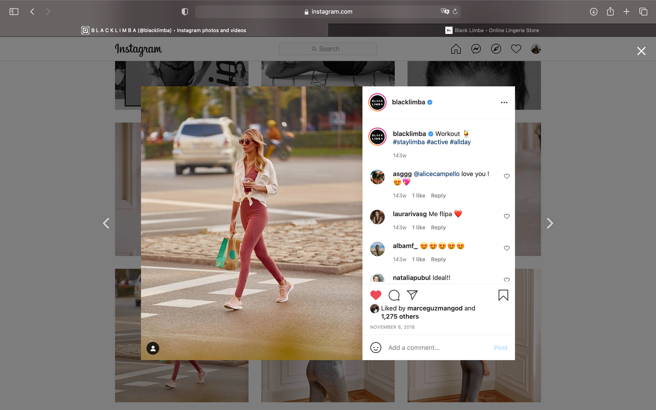This screenshot has height=410, width=656.
Task: Click the forward navigation arrow
Action: (48, 12)
